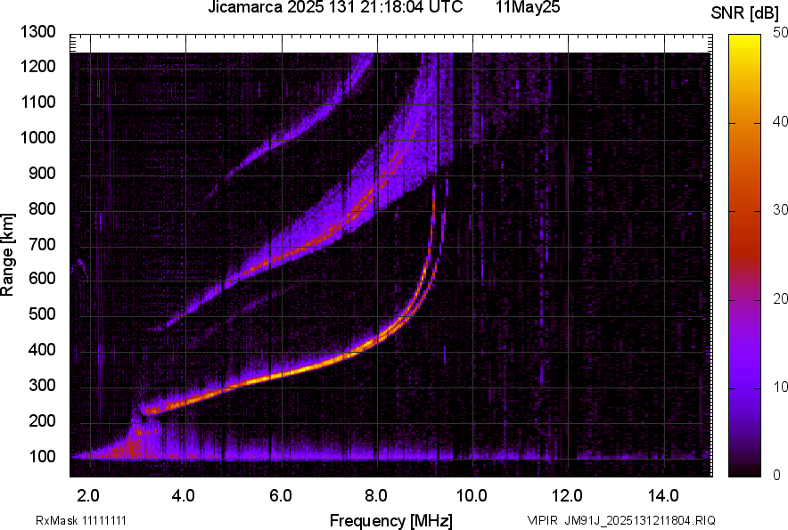Viewport: 788px width, 530px height.
Task: Click the range tick label '500'
Action: pyautogui.click(x=42, y=314)
